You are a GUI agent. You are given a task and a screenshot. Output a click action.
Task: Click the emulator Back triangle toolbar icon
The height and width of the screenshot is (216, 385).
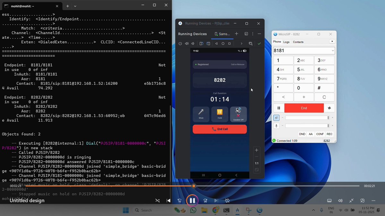217,44
